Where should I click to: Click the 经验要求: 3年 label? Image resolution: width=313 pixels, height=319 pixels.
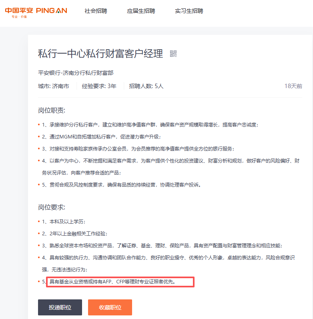99,86
